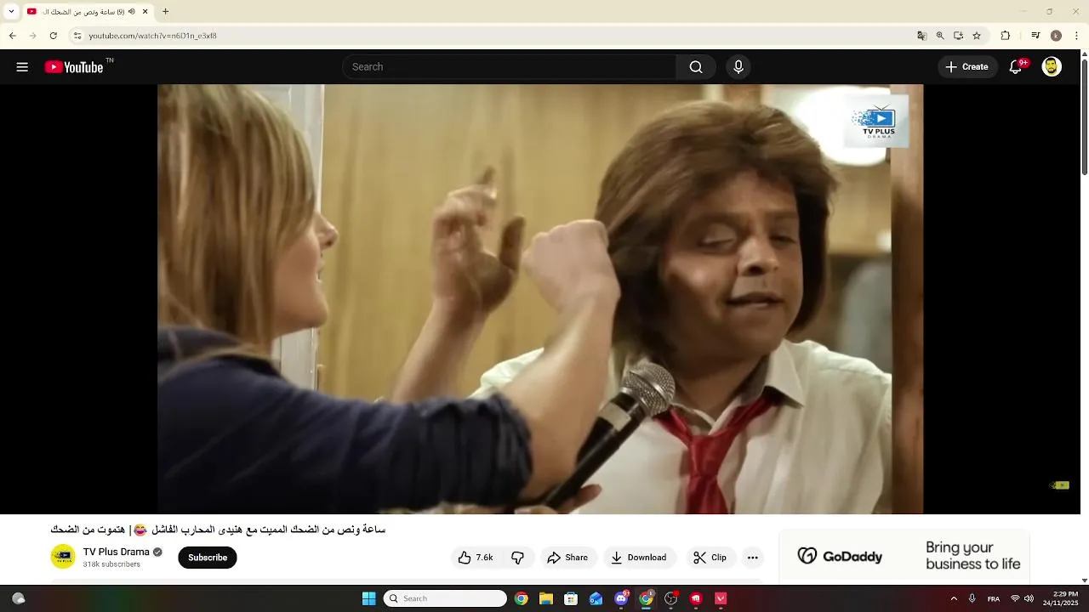
Task: Open the tab search dropdown arrow
Action: click(x=11, y=12)
